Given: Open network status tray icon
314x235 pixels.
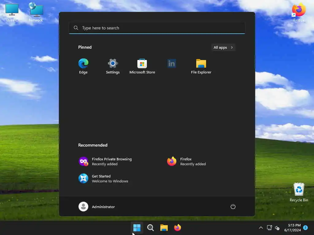Looking at the screenshot, I should 269,228.
